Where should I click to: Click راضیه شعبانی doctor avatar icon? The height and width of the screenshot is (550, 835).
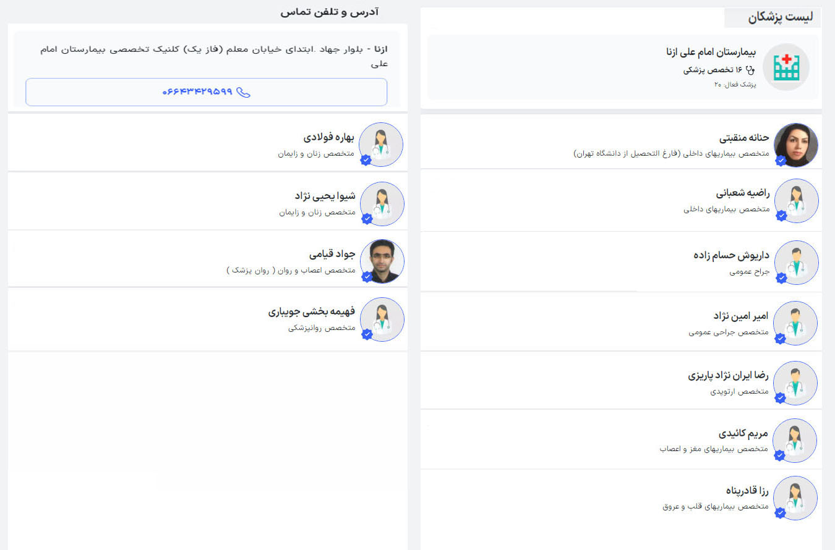796,201
